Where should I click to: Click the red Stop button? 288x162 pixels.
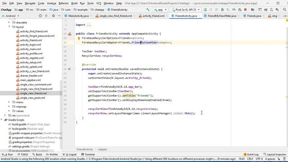[245, 9]
